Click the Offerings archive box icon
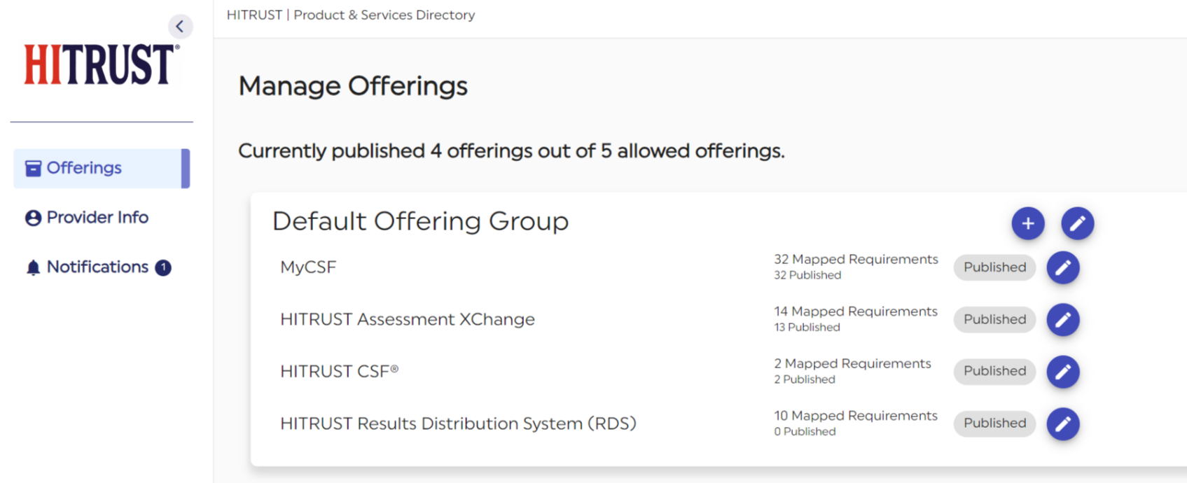Viewport: 1187px width, 483px height. 33,168
